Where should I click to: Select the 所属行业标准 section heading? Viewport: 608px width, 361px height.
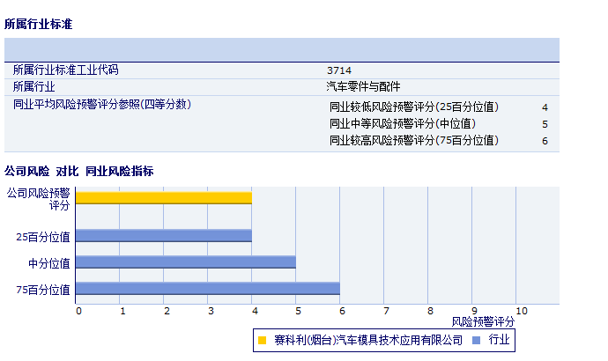(x=38, y=25)
